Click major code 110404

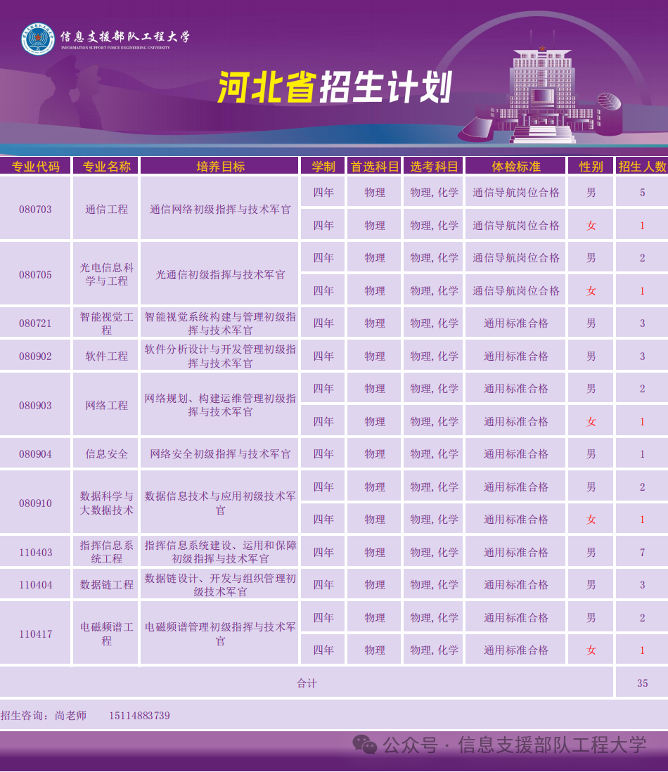pos(35,585)
